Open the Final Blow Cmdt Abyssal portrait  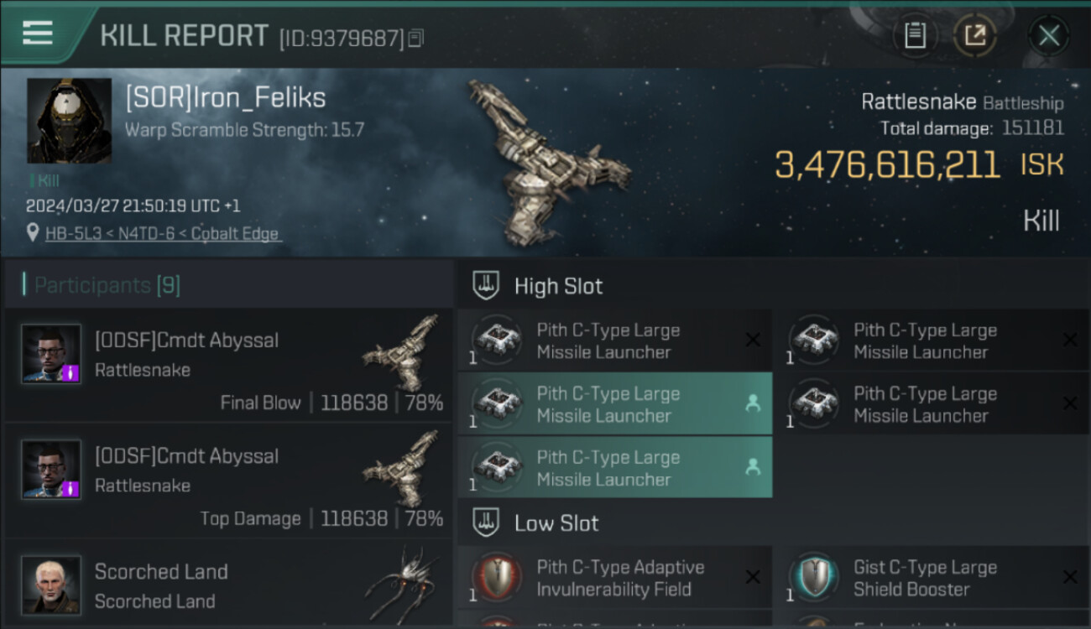(x=51, y=355)
